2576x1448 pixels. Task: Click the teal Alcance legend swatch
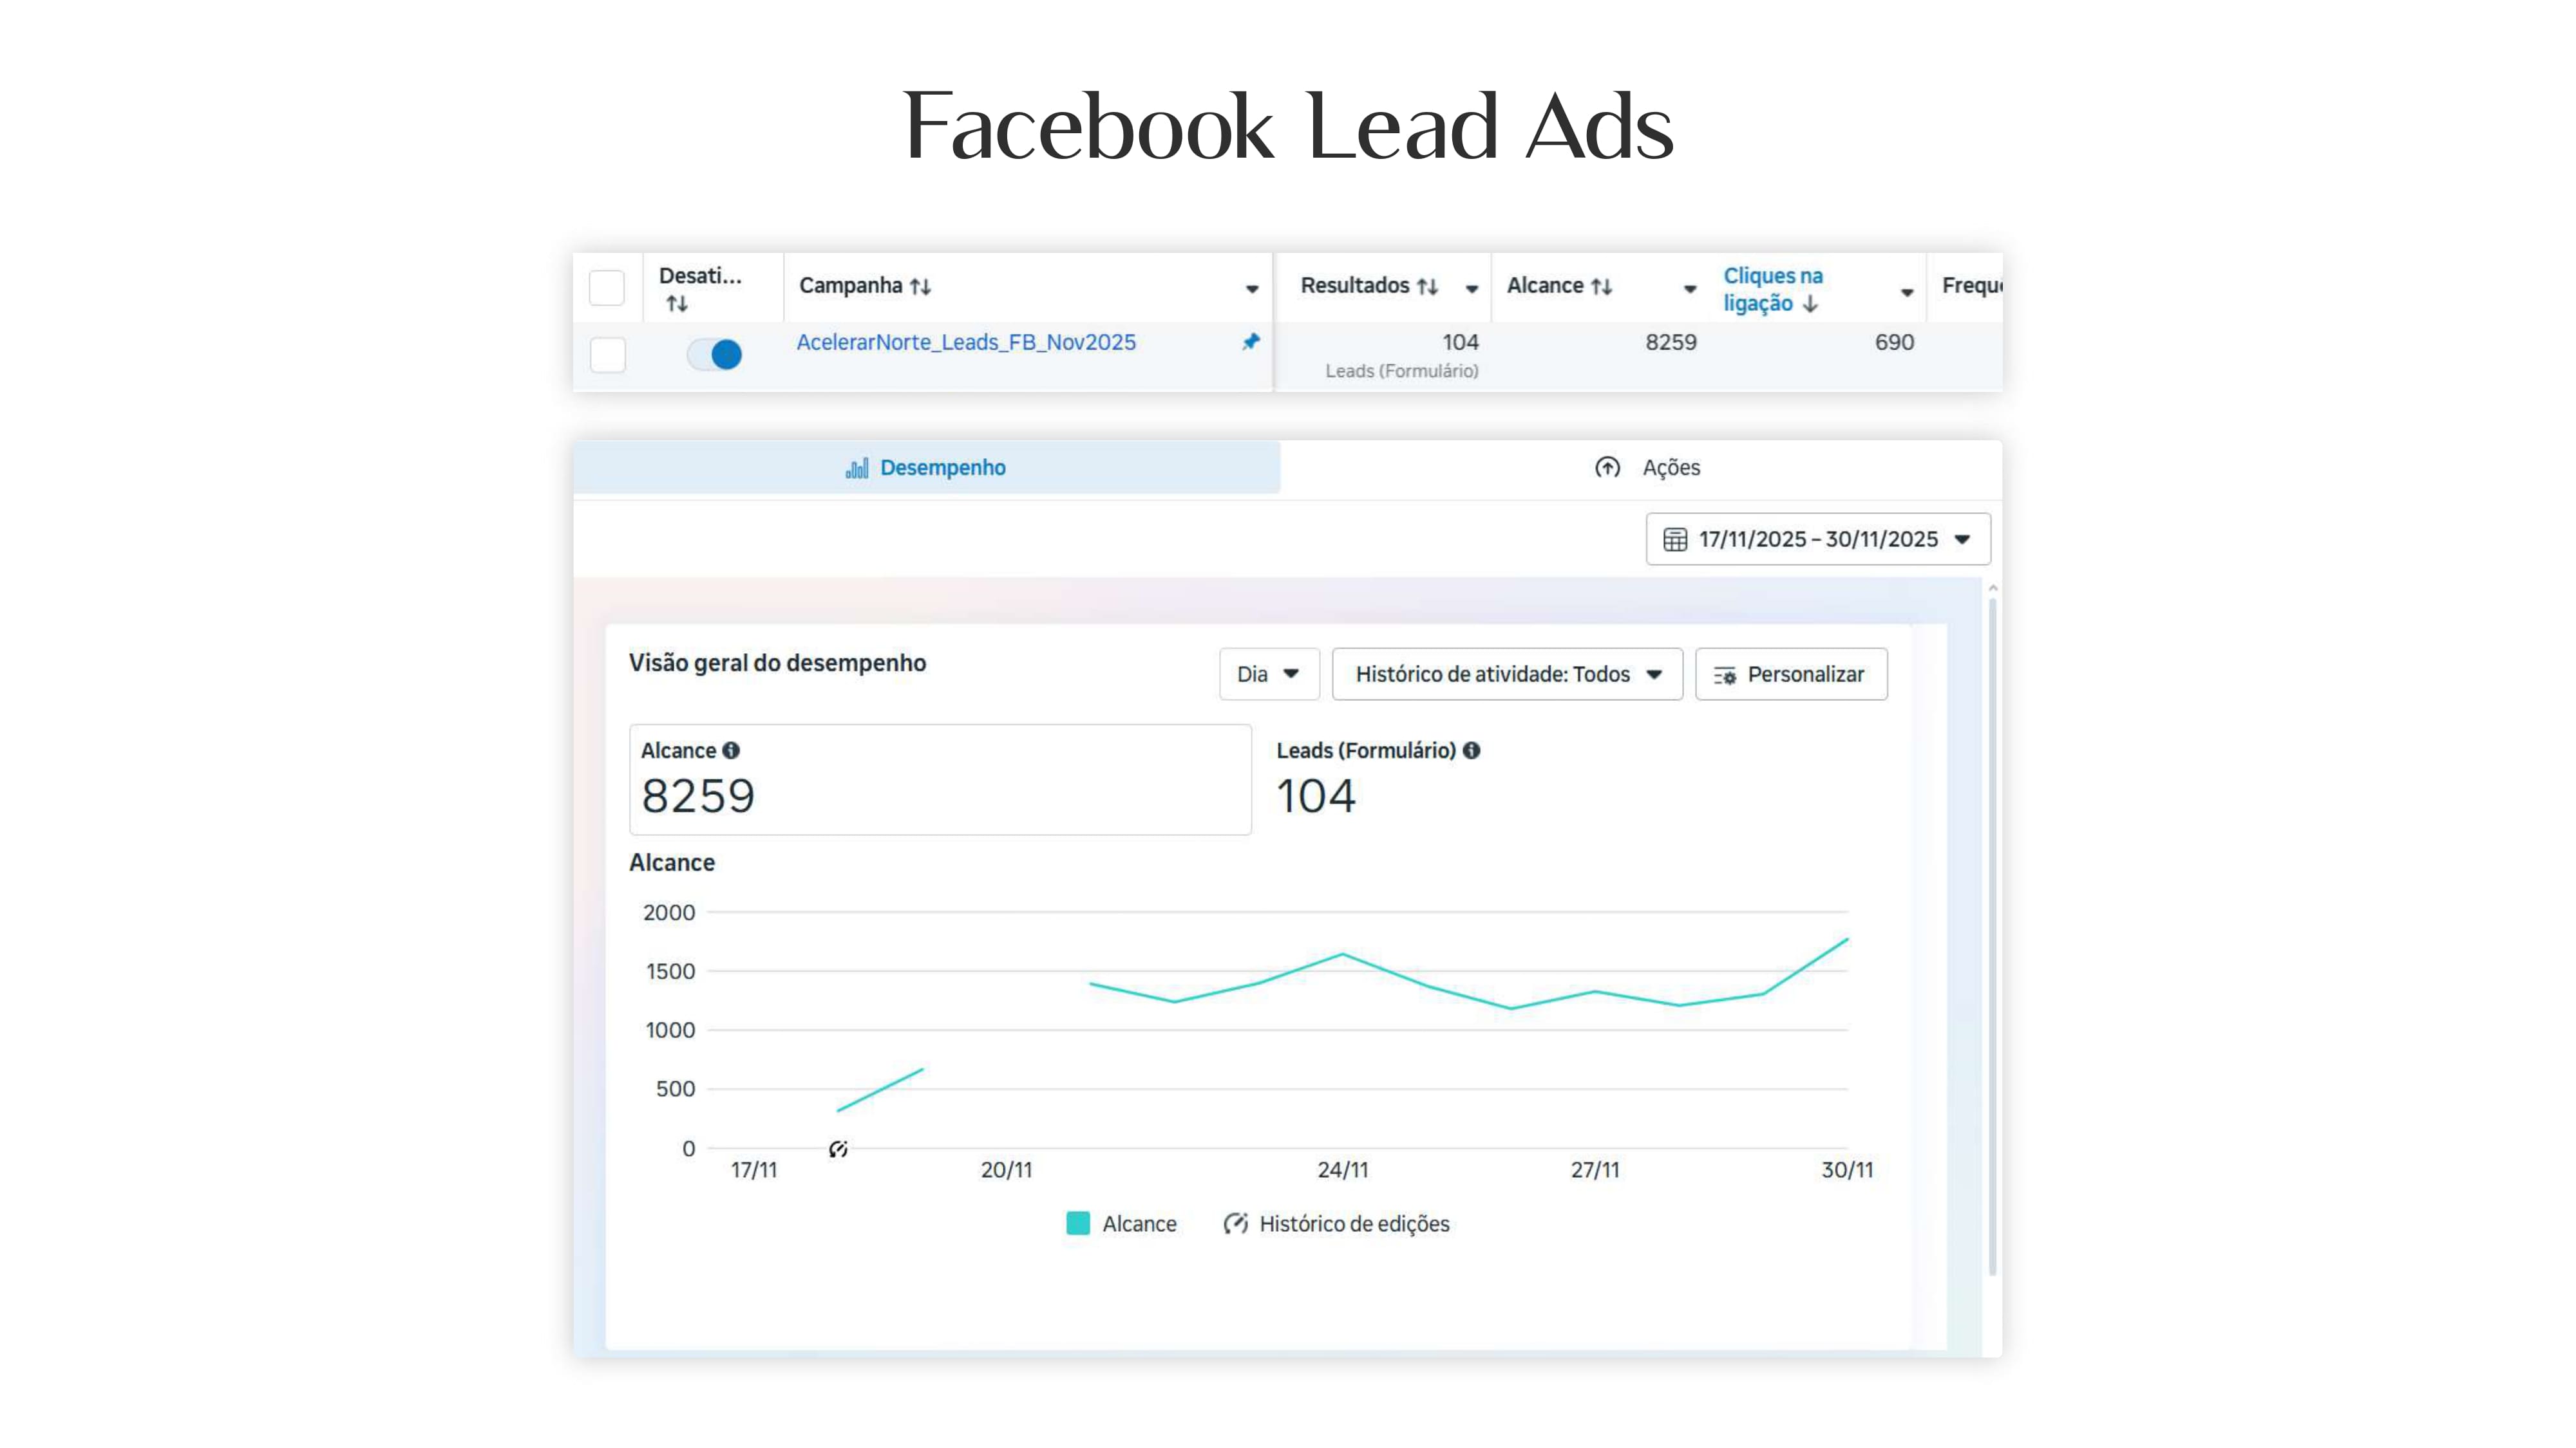[x=1078, y=1223]
